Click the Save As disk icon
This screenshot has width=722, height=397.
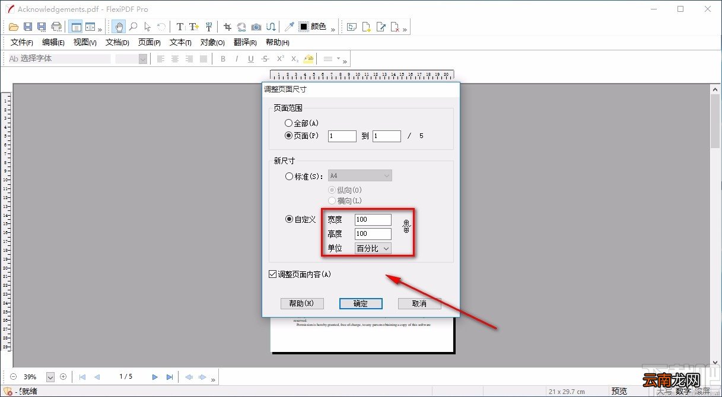point(42,27)
